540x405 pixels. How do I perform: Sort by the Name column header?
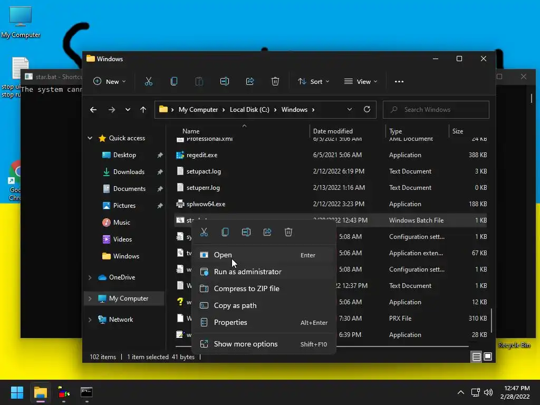pyautogui.click(x=191, y=131)
